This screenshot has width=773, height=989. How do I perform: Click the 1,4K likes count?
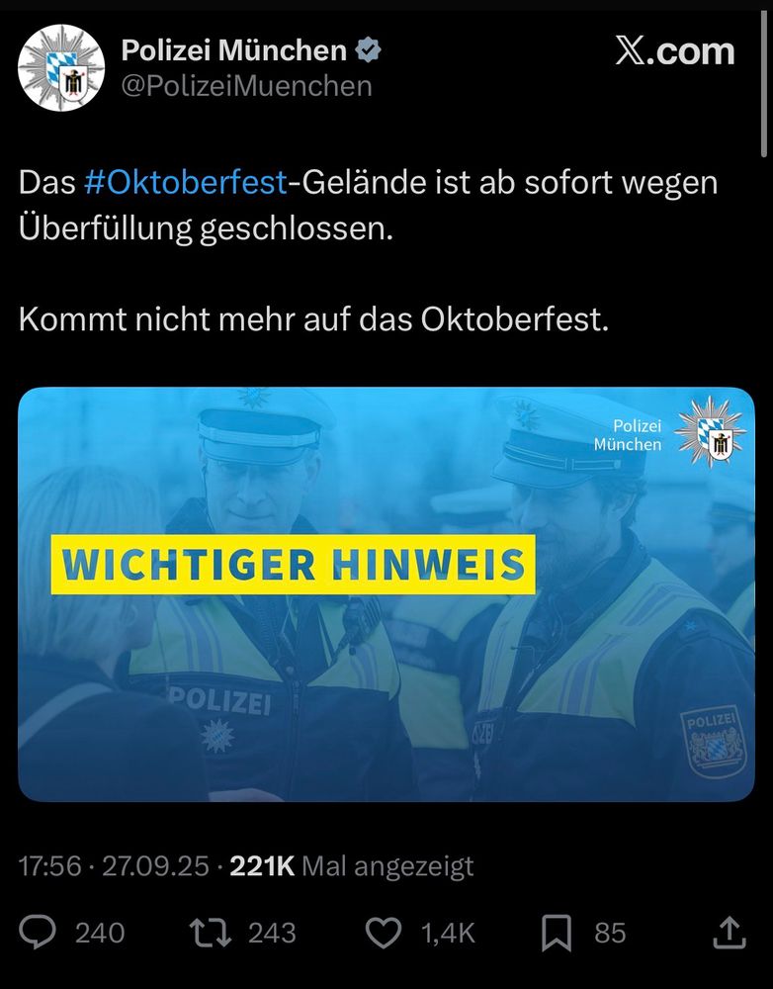[x=448, y=933]
